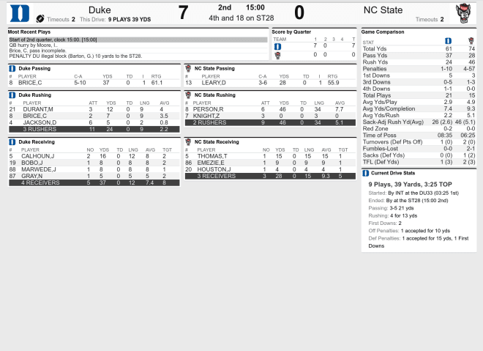The height and width of the screenshot is (351, 483).
Task: Click the wolf logo next to NC State Passing
Action: click(x=188, y=68)
